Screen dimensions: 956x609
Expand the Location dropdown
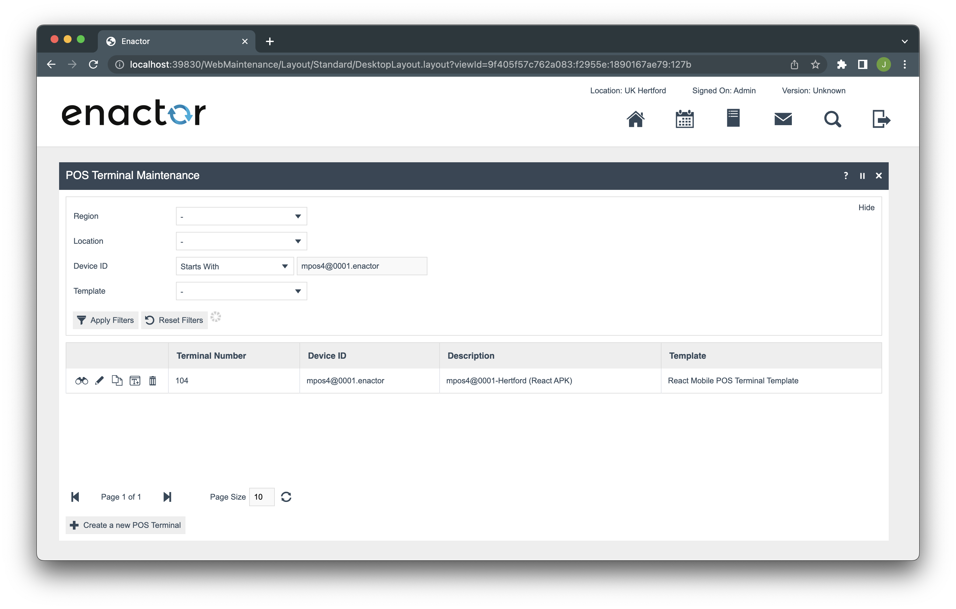tap(241, 241)
